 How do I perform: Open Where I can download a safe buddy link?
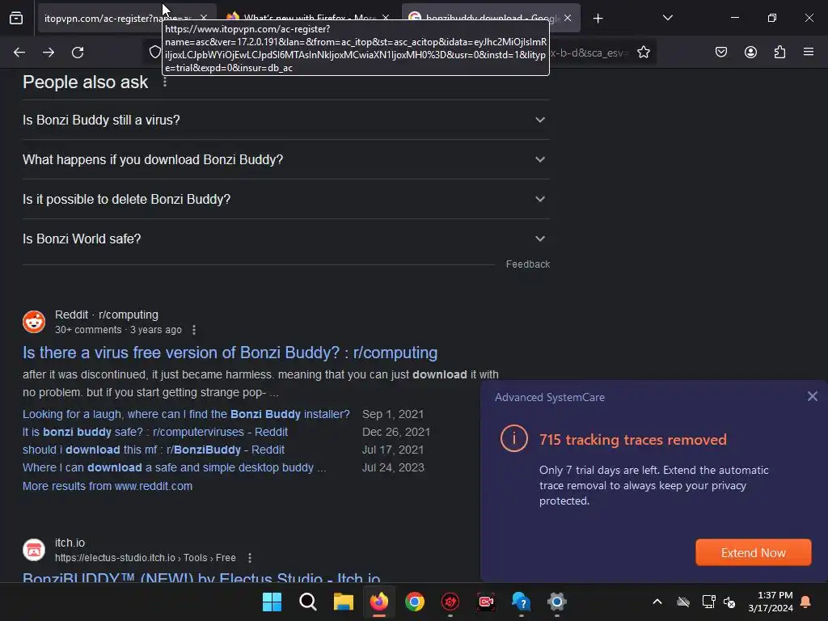tap(175, 468)
